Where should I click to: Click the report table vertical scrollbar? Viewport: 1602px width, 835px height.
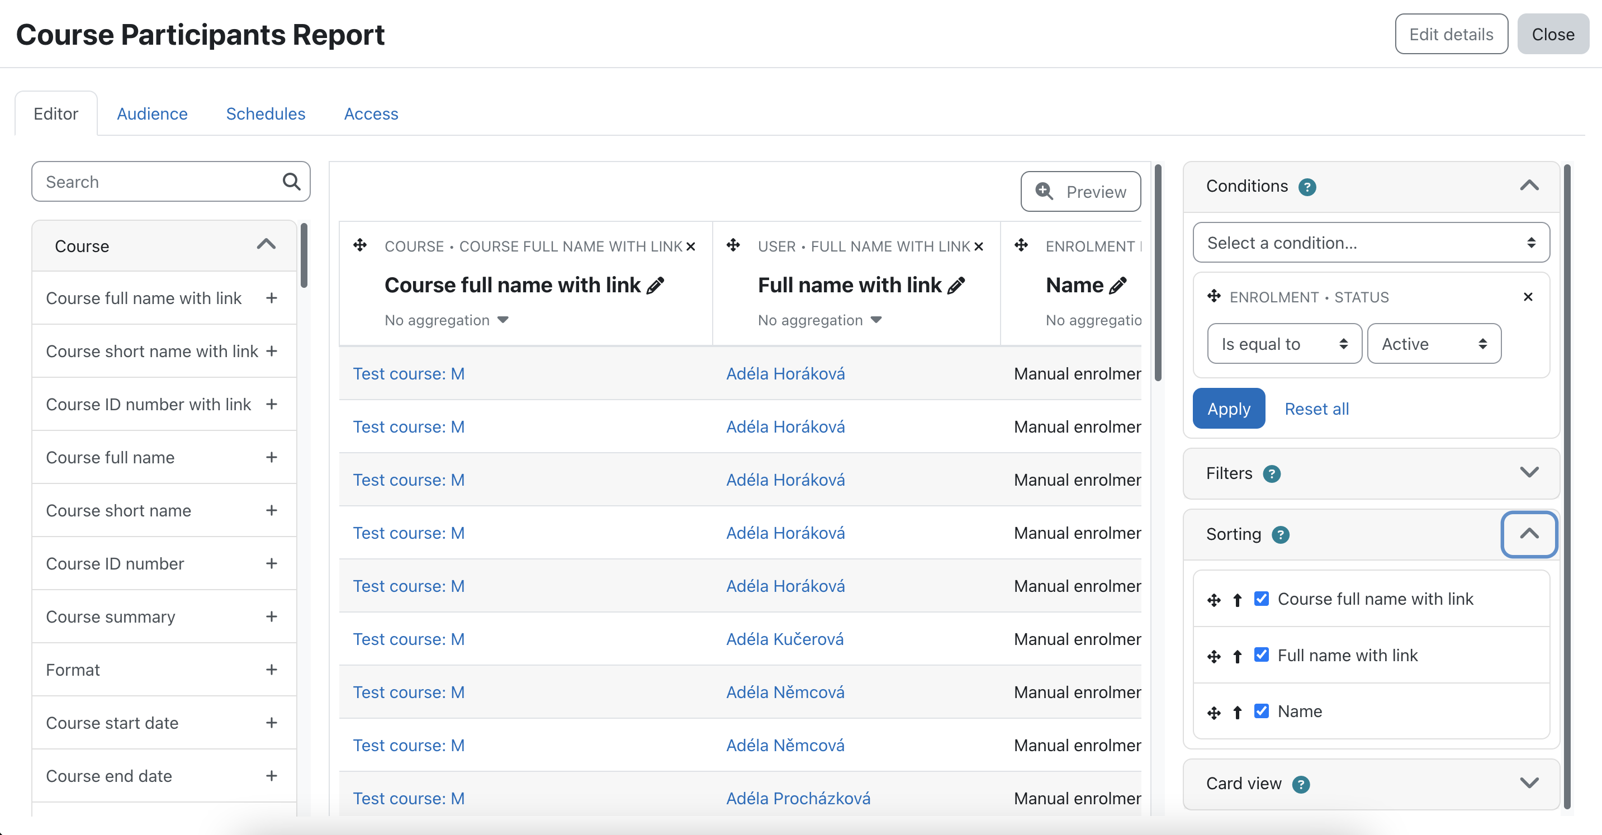pyautogui.click(x=1158, y=272)
